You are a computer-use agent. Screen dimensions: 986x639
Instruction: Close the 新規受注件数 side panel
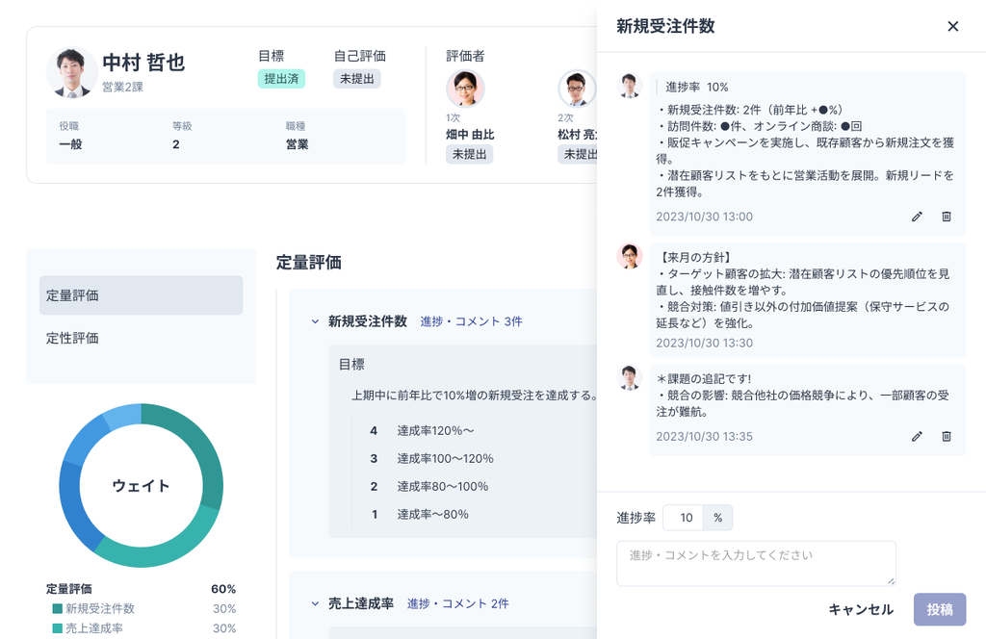coord(953,26)
